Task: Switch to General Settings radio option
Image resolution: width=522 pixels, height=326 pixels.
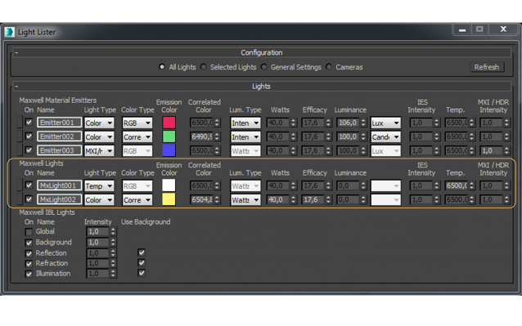Action: pyautogui.click(x=264, y=67)
